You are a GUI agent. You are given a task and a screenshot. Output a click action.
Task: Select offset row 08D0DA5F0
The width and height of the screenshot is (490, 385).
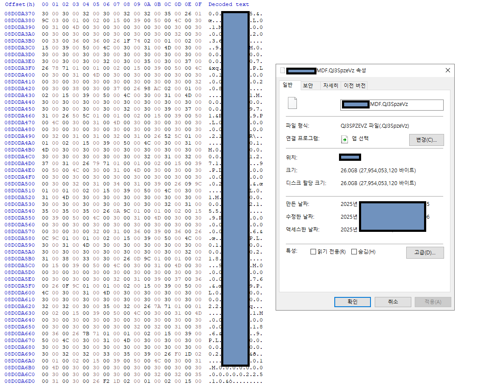[x=20, y=286]
